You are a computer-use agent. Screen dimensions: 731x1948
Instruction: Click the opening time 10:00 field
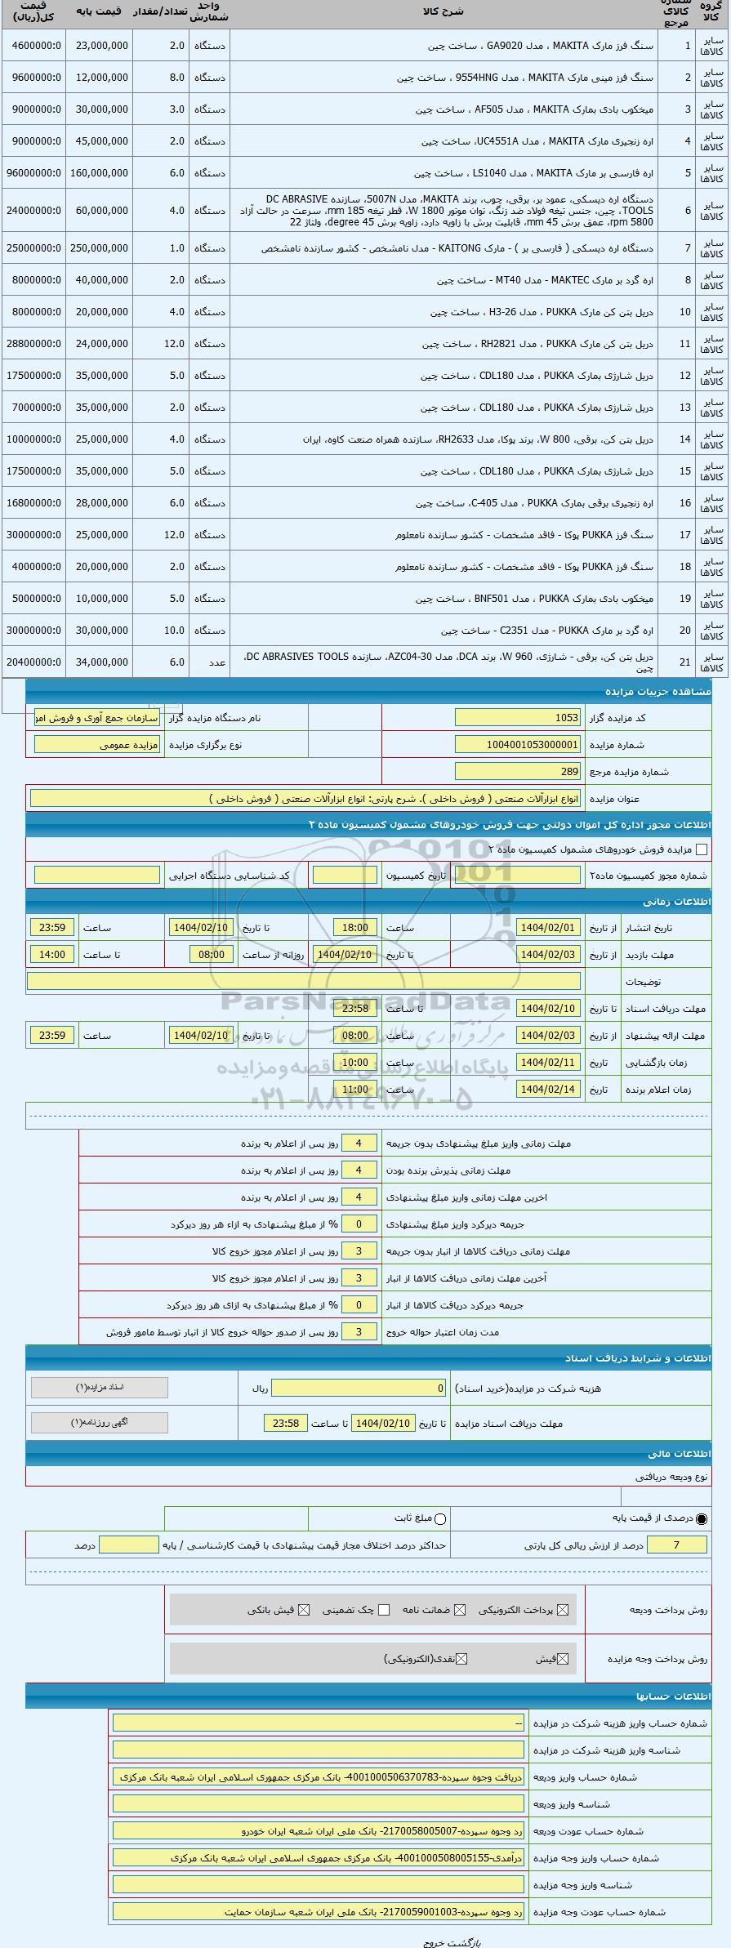click(x=355, y=1063)
